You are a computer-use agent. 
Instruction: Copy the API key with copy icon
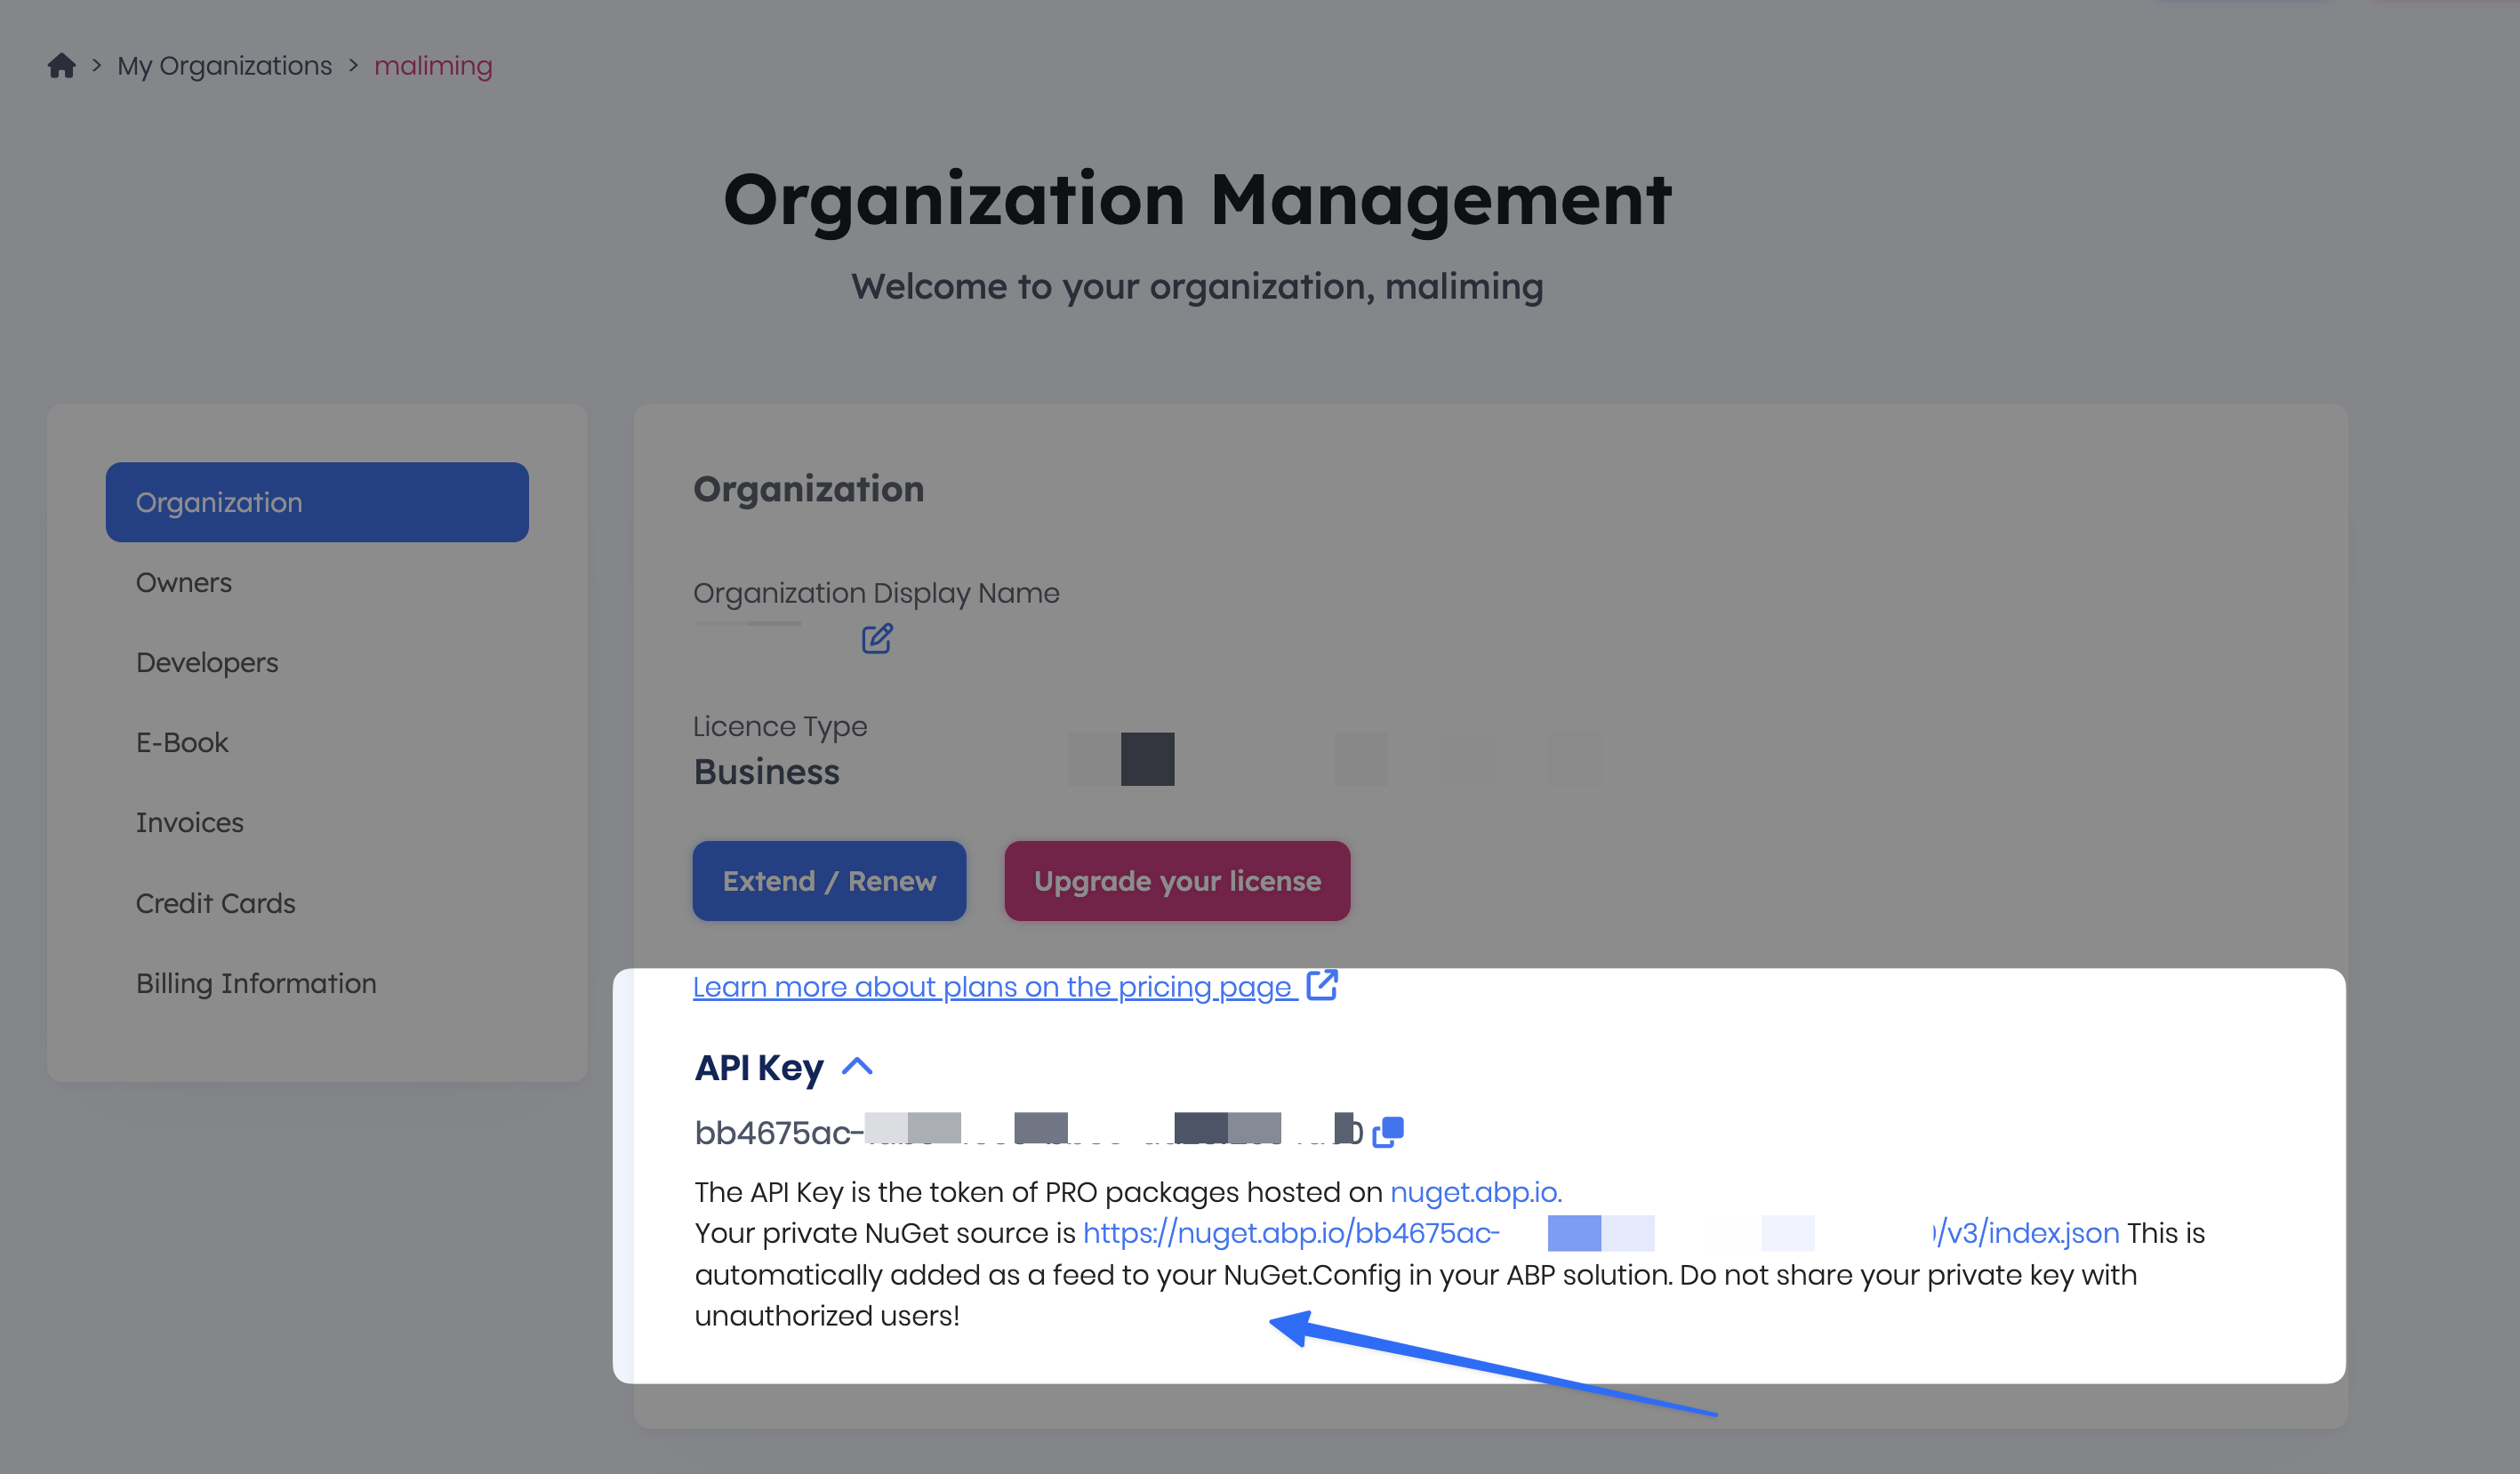click(1388, 1132)
